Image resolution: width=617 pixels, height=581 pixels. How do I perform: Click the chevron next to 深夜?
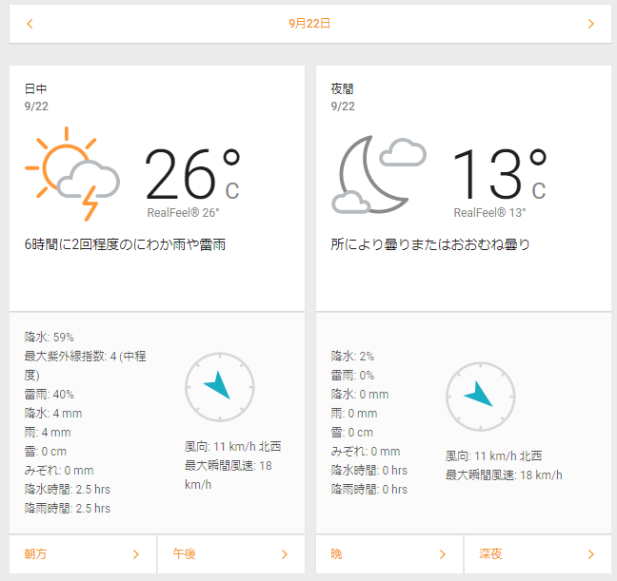pos(590,553)
